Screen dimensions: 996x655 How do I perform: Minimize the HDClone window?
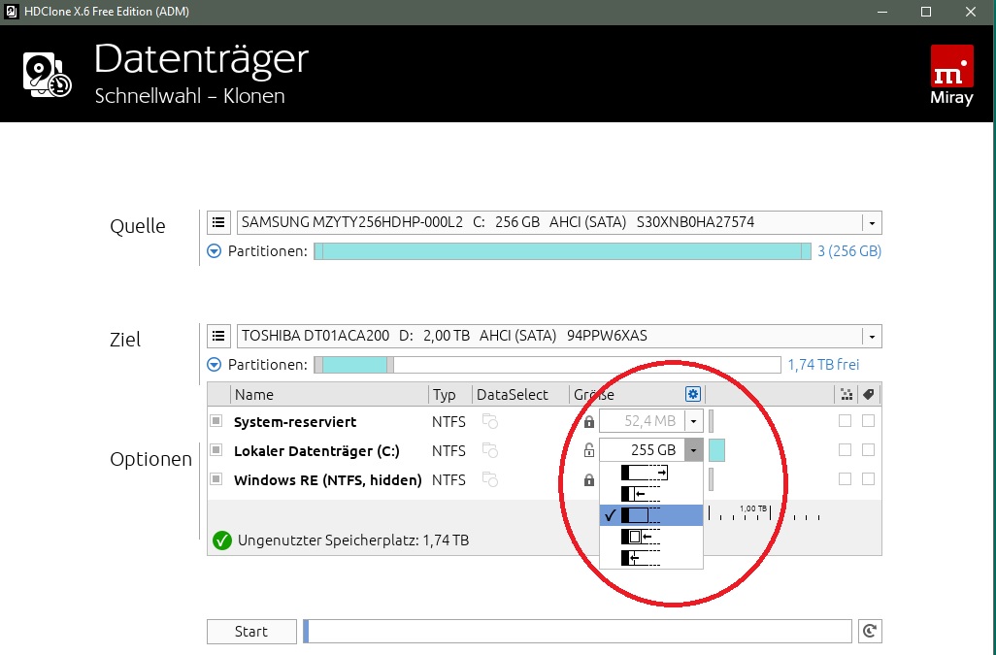pos(882,12)
